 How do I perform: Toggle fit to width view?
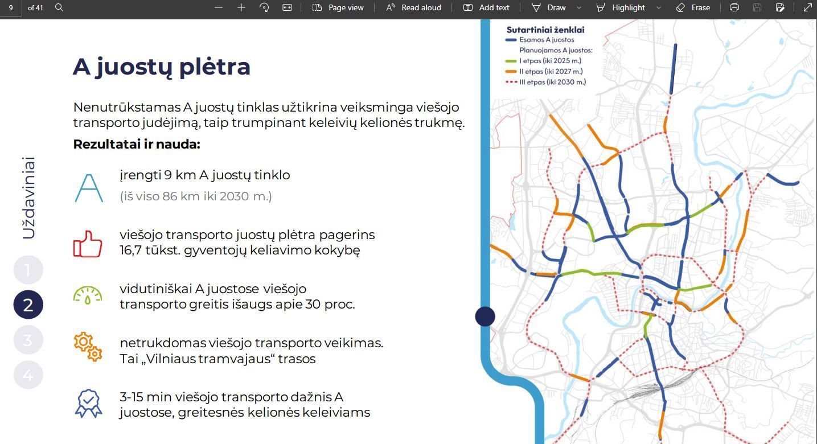[x=287, y=7]
